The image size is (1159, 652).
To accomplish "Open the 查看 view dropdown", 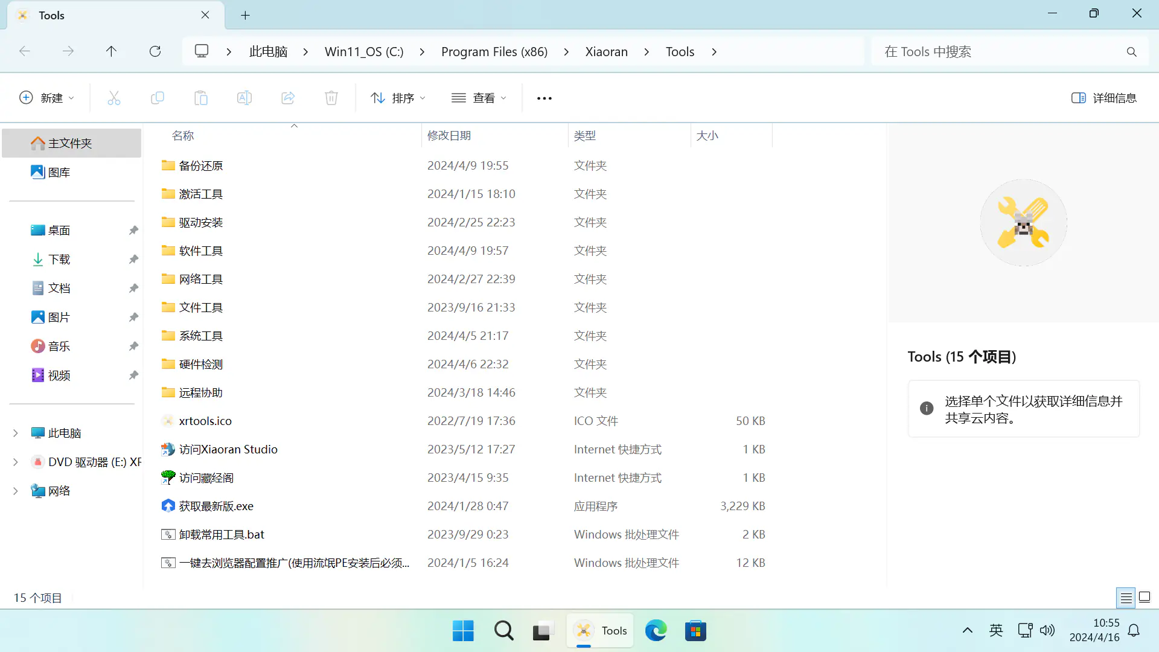I will click(x=479, y=98).
